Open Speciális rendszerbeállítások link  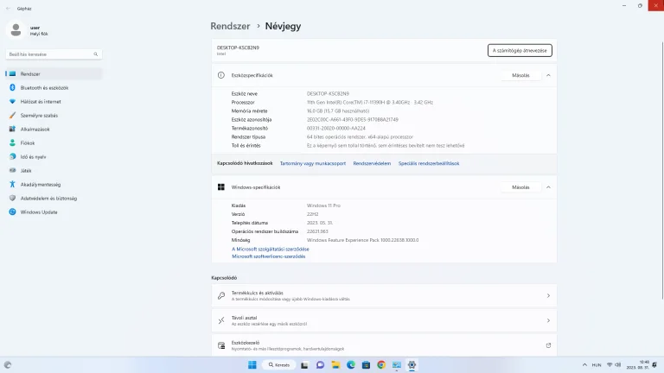click(429, 163)
